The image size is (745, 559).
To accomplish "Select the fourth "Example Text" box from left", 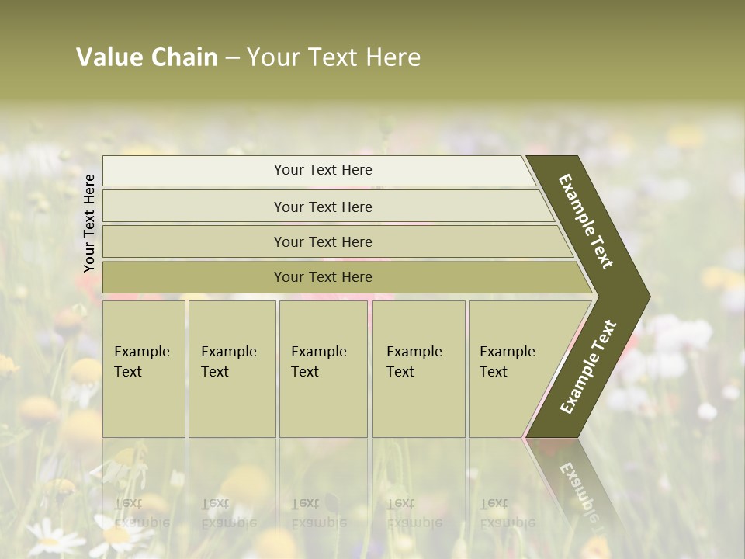I will click(x=418, y=368).
